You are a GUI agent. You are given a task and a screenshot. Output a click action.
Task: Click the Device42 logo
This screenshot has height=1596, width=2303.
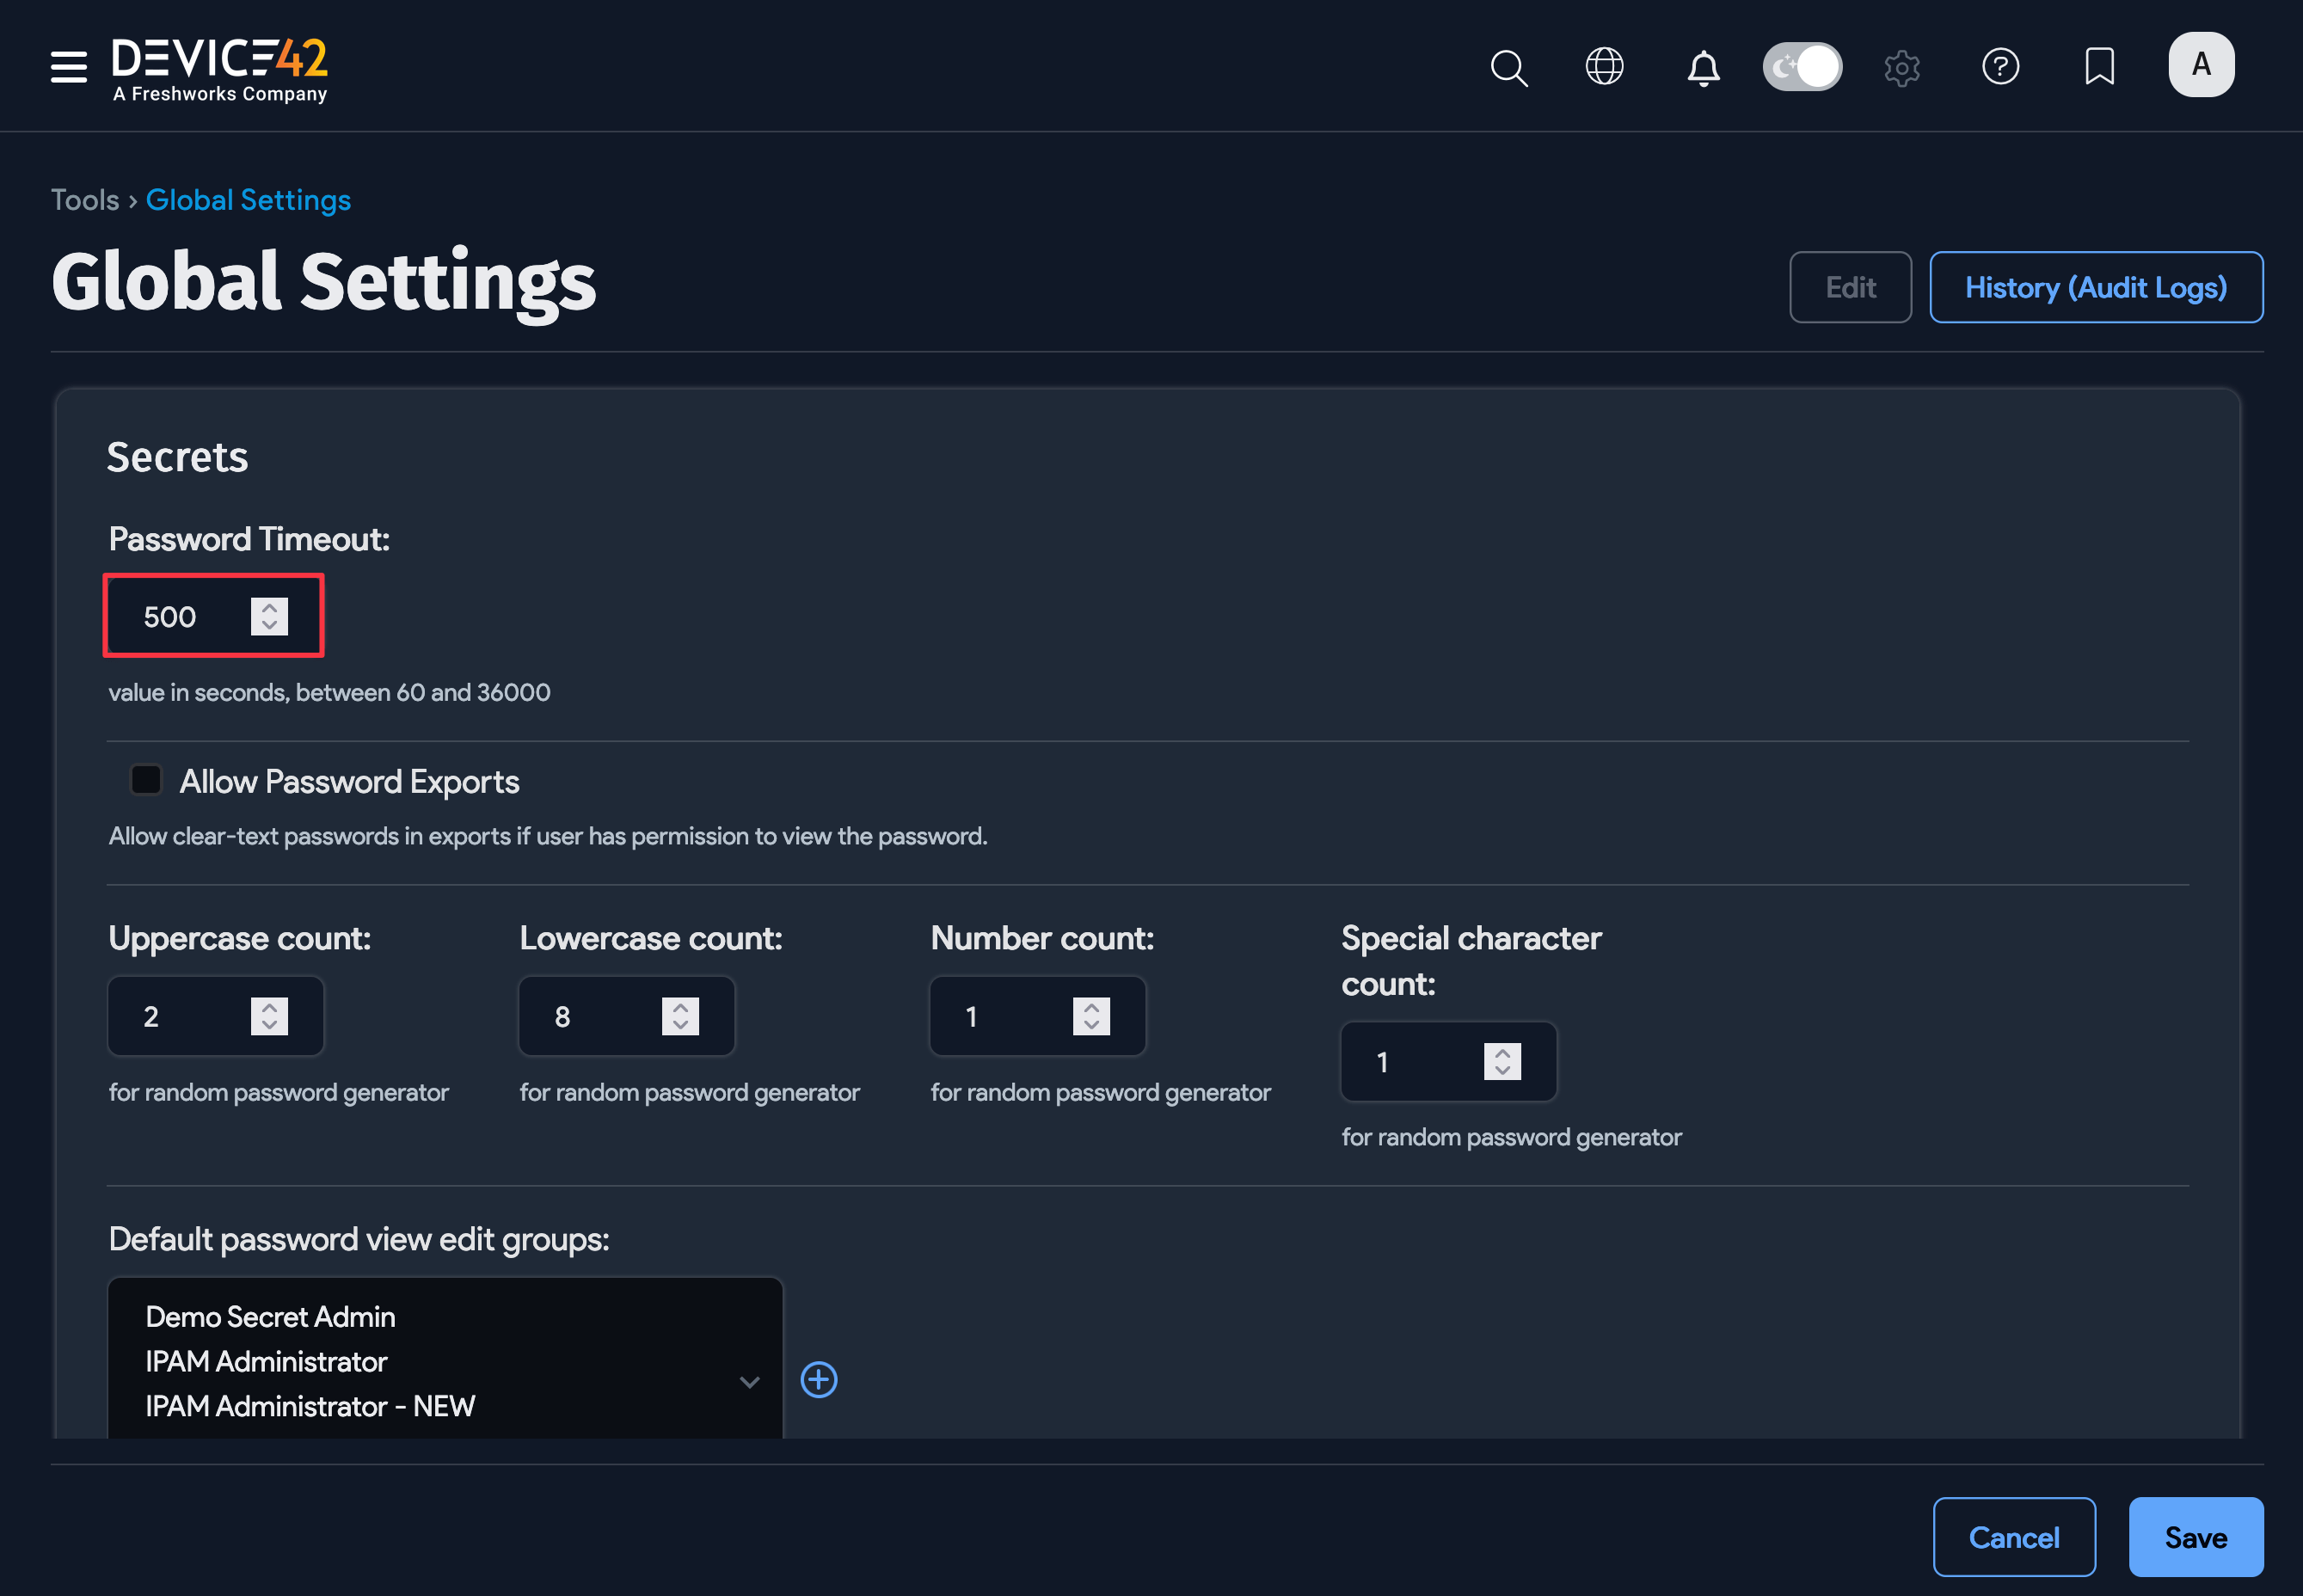coord(220,66)
